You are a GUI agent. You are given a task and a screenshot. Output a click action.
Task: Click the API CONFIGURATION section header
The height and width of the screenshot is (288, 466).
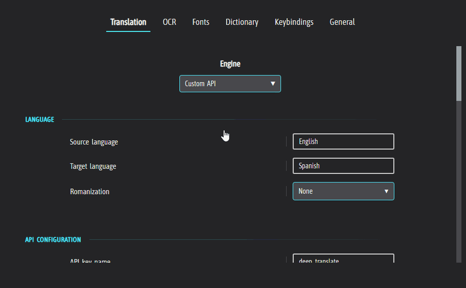click(x=53, y=240)
